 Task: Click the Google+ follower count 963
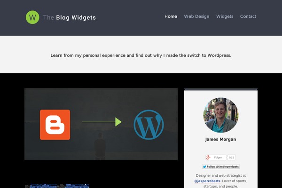click(x=231, y=157)
